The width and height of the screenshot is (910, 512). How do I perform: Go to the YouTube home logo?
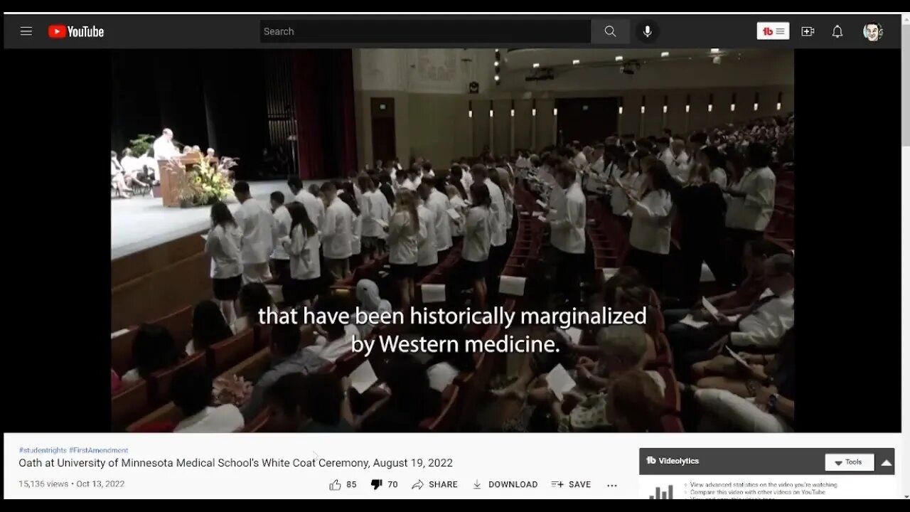(76, 31)
